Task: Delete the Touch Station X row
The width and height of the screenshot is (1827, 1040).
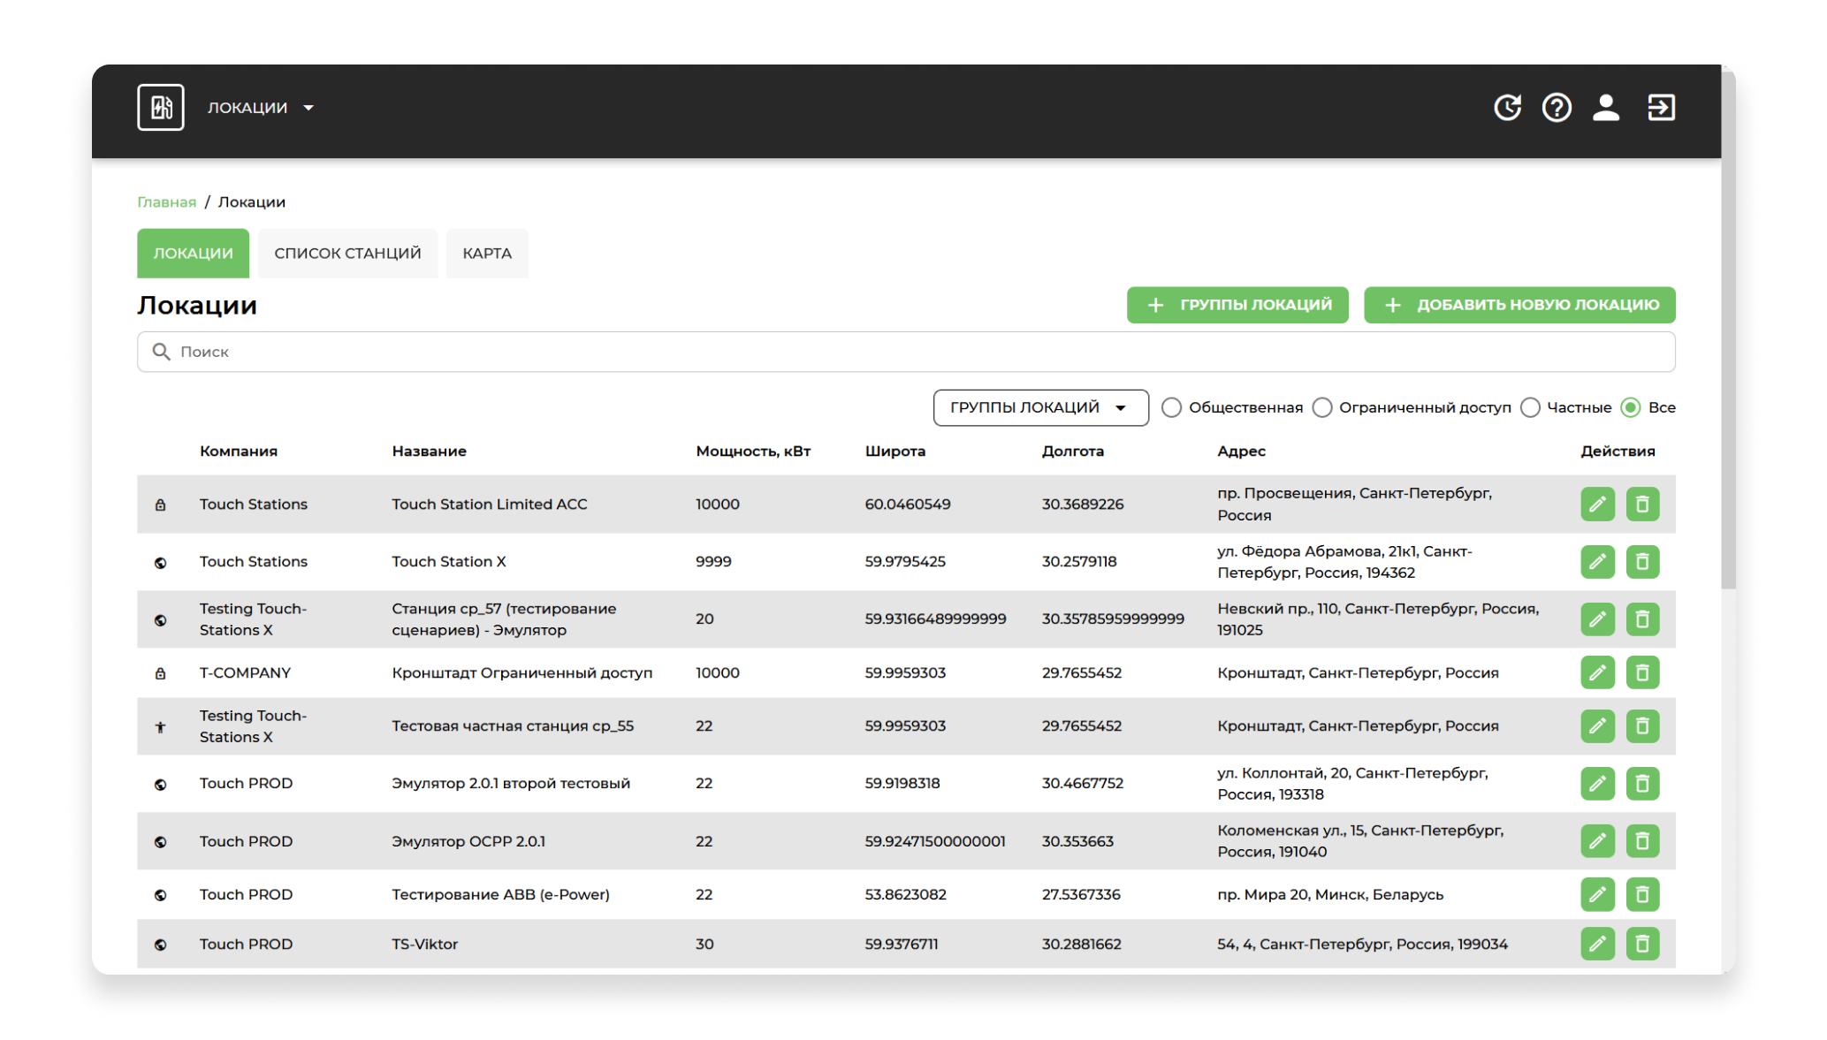Action: (1642, 562)
